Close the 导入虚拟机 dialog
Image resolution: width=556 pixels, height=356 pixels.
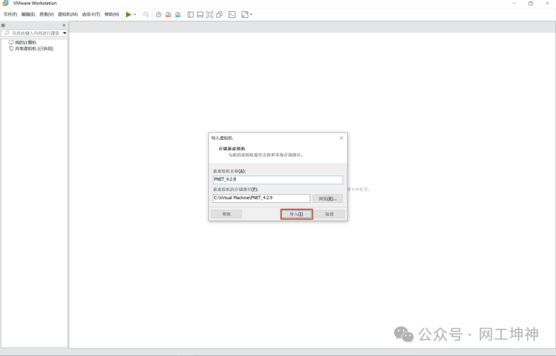click(x=342, y=138)
